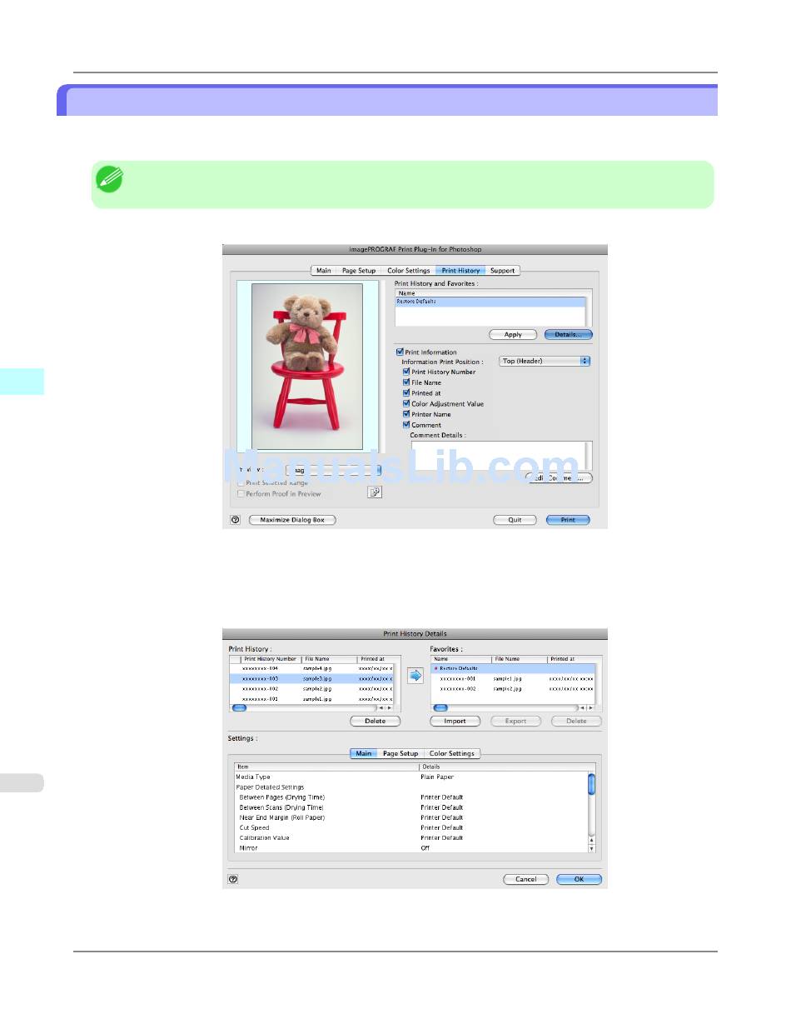
Task: Toggle the Printer Name checkbox
Action: click(406, 414)
